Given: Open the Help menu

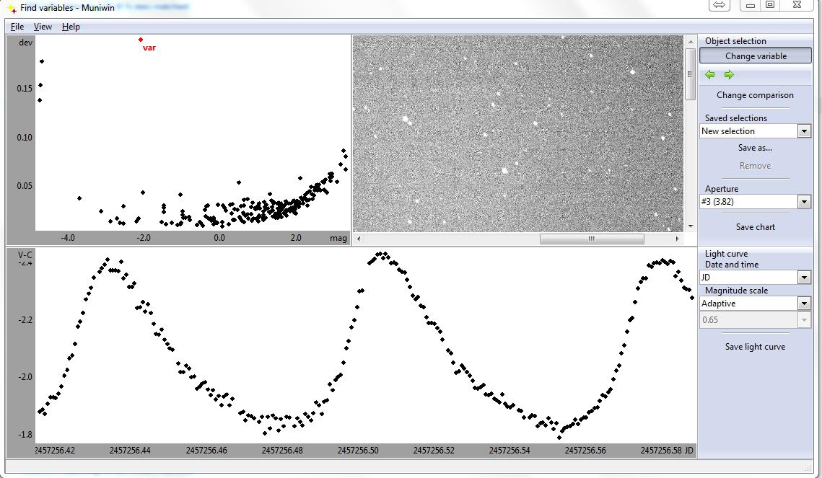Looking at the screenshot, I should 71,27.
